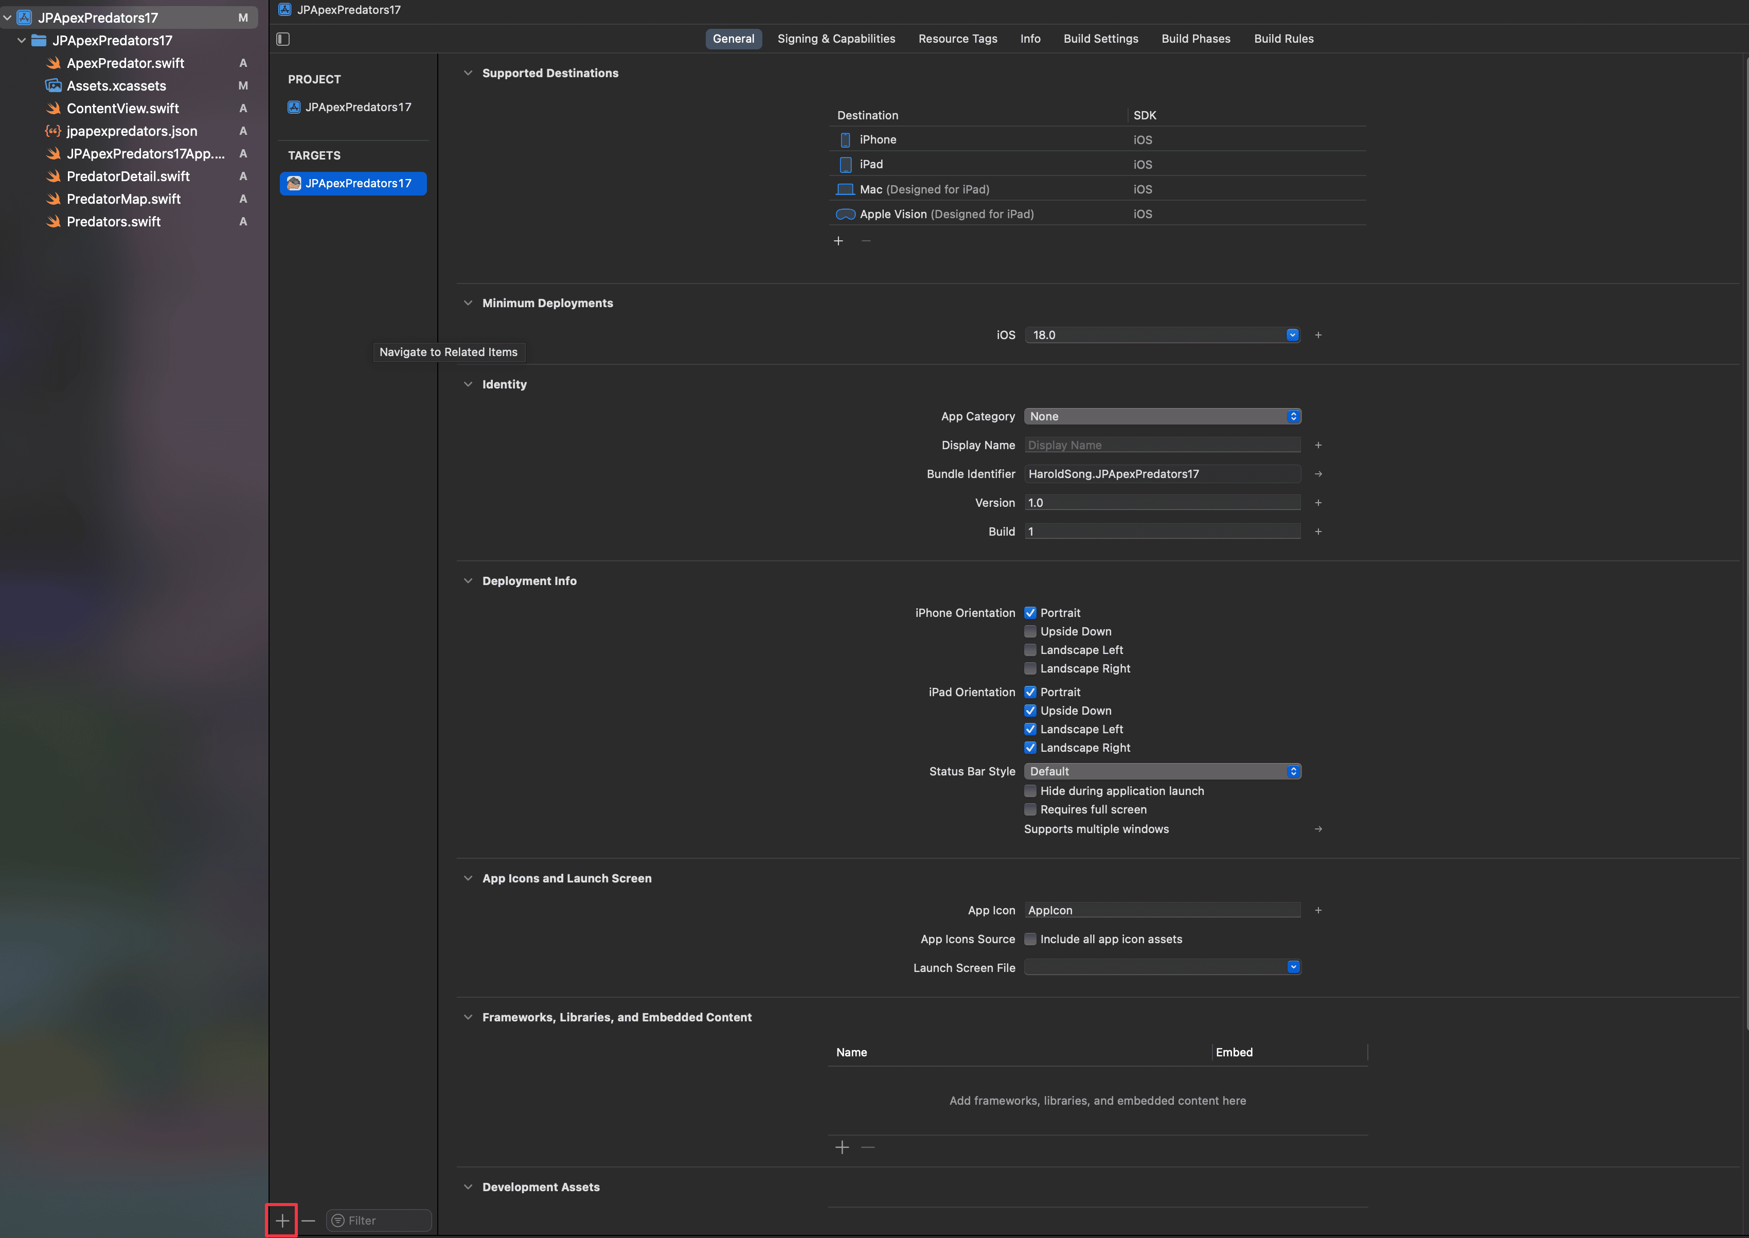Click the Bundle Identifier text field
Screen dimensions: 1749x1238
coord(1162,474)
